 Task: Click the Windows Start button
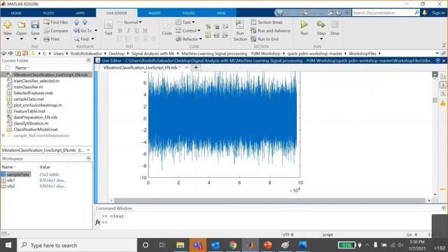click(8, 245)
